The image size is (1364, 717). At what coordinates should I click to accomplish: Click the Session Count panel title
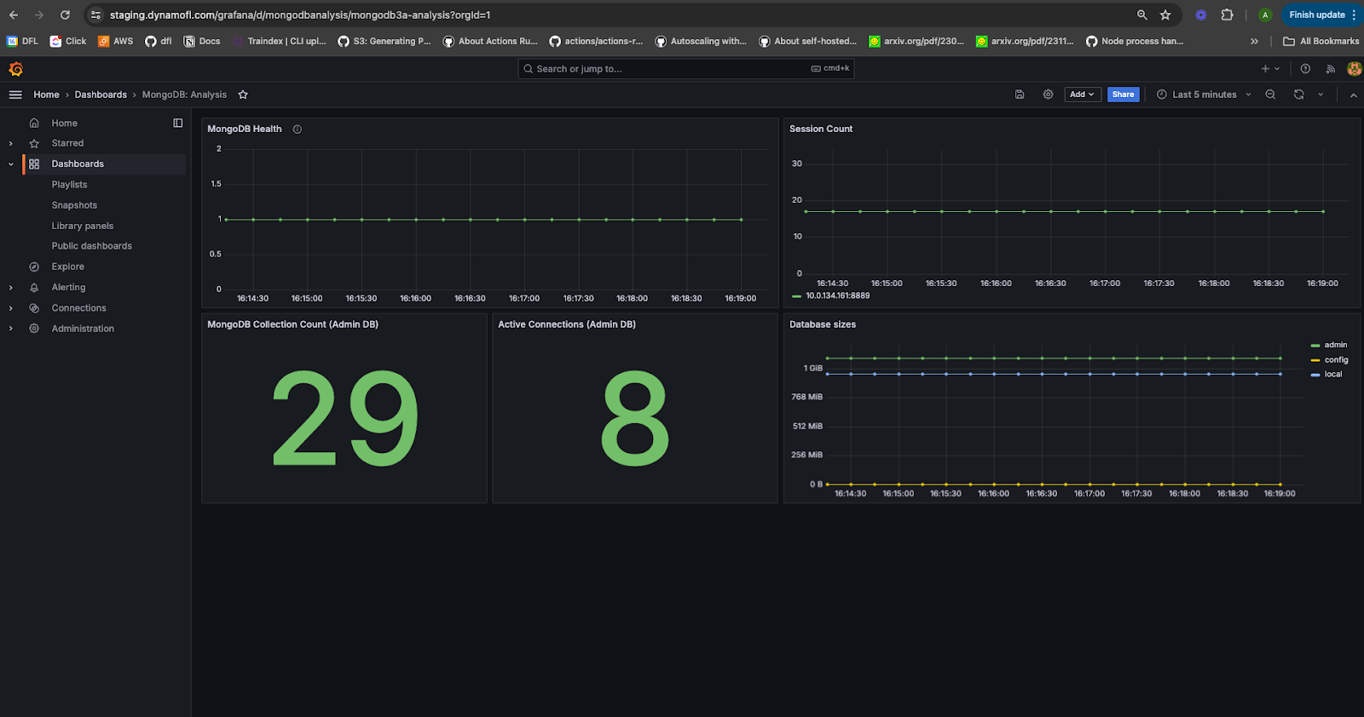tap(821, 129)
